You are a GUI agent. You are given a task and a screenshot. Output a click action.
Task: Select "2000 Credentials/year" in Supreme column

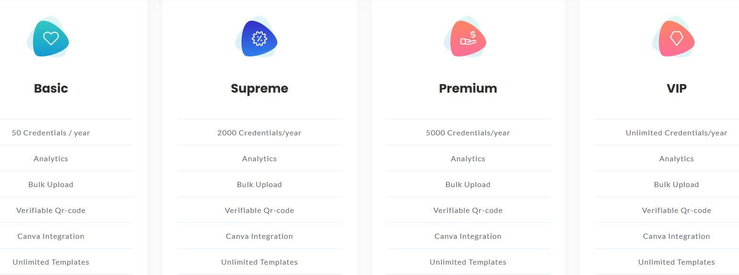[x=259, y=133]
